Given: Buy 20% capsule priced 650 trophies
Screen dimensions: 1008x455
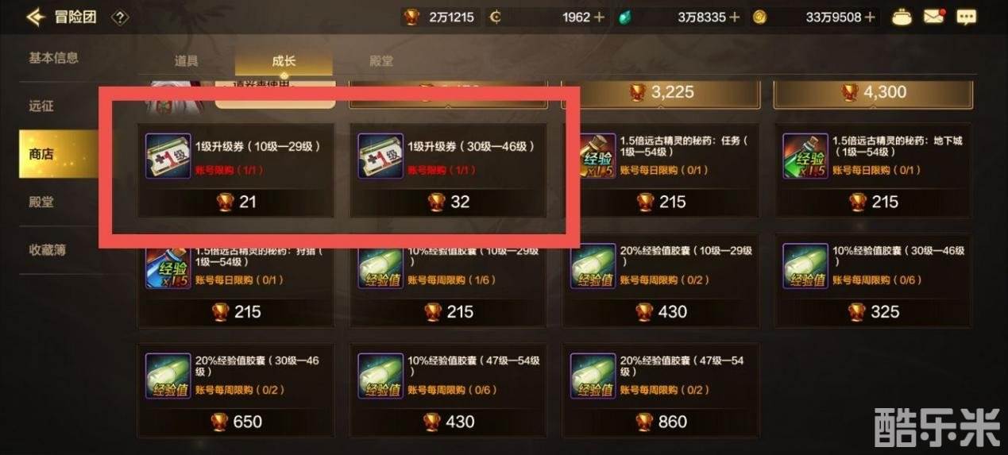Looking at the screenshot, I should tap(237, 422).
